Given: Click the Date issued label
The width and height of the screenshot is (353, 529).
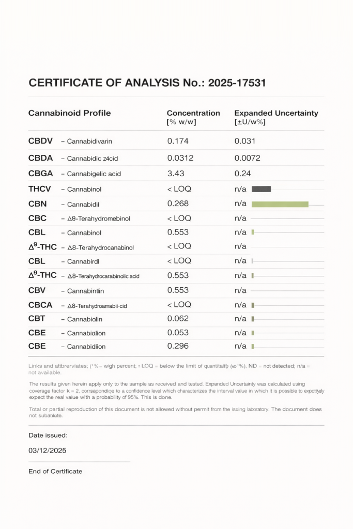Looking at the screenshot, I should click(x=48, y=435).
